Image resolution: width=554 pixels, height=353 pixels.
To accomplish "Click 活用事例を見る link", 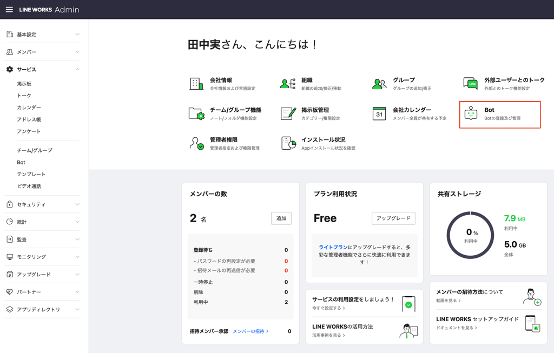I will (328, 335).
